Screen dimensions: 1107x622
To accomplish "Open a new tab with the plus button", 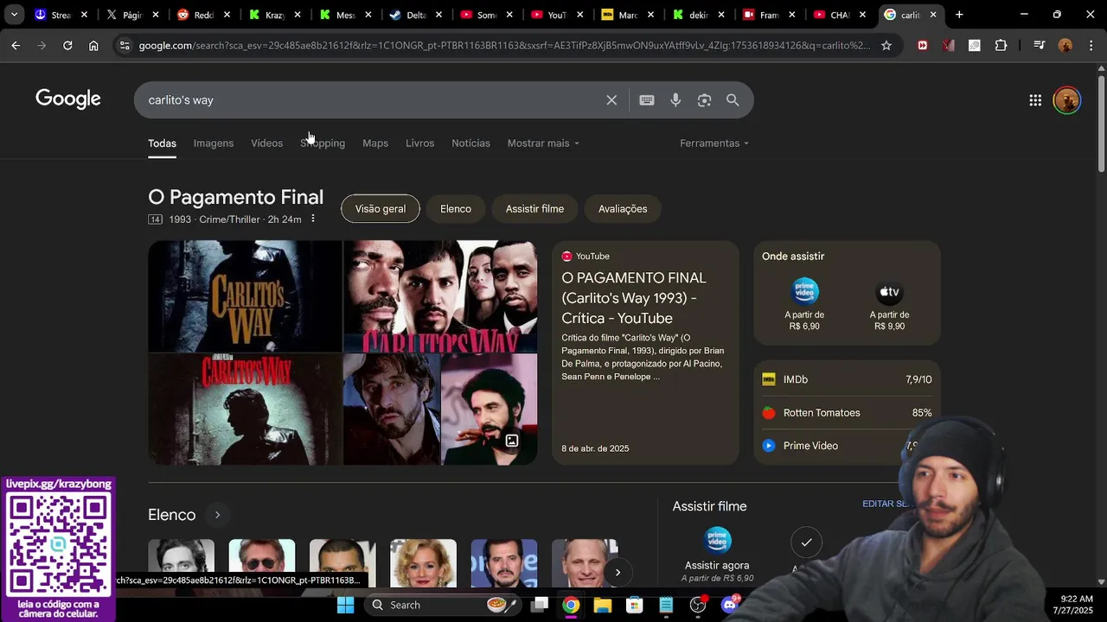I will coord(959,15).
